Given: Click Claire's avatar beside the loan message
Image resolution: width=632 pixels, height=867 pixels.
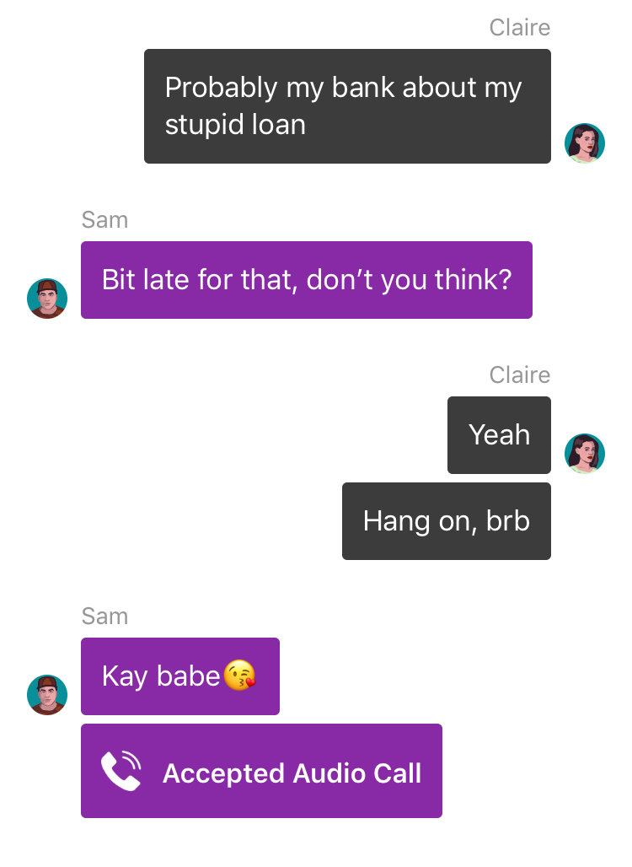Looking at the screenshot, I should 585,143.
